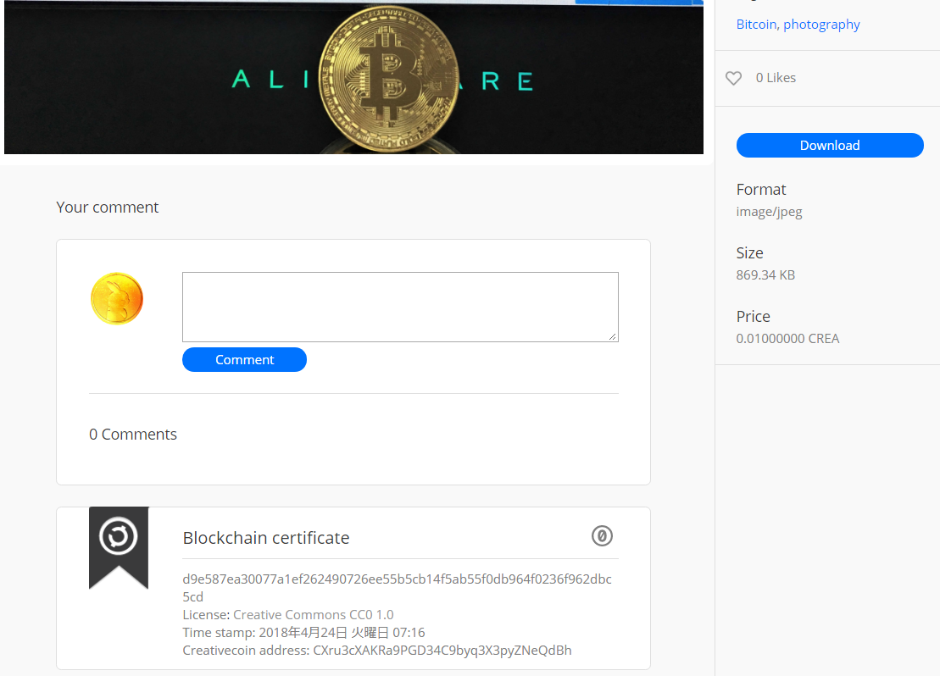Submit with the Comment button
This screenshot has width=940, height=676.
tap(245, 359)
